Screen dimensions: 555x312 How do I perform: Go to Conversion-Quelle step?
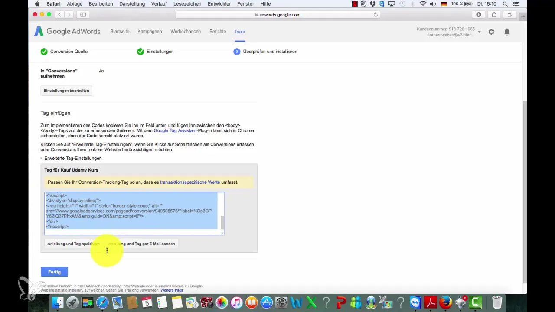coord(64,52)
